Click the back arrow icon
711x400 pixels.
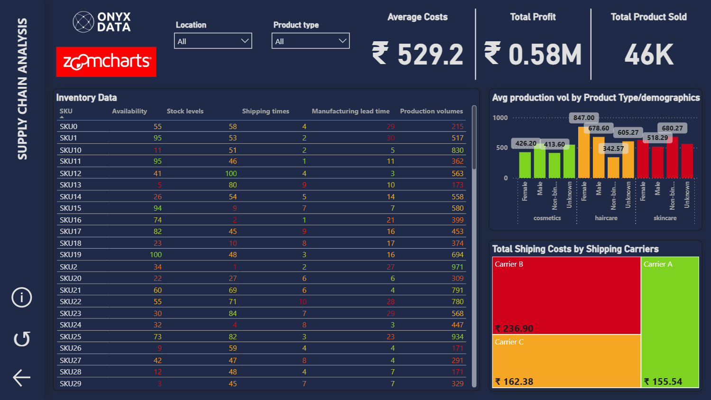21,378
